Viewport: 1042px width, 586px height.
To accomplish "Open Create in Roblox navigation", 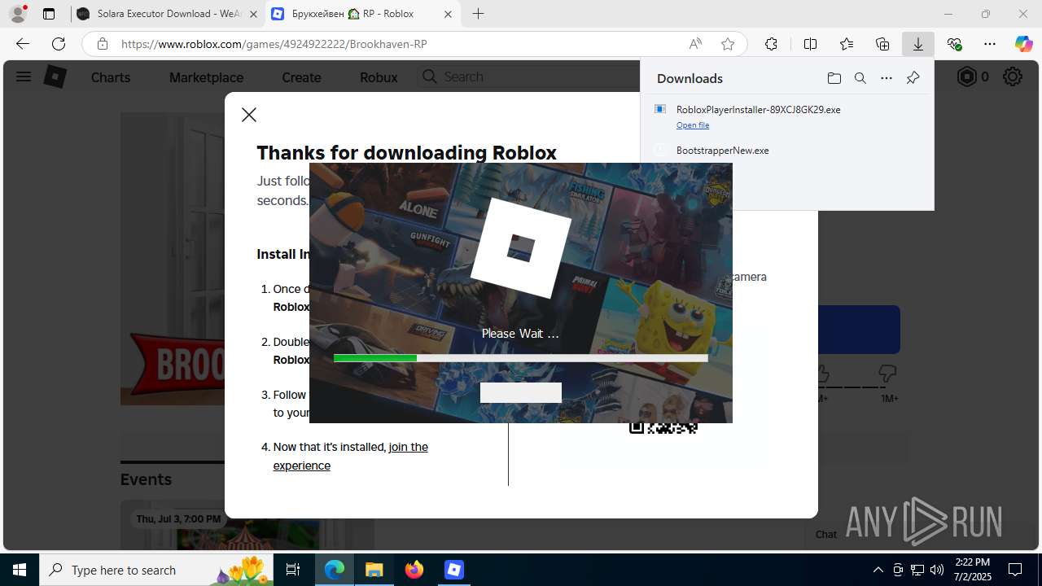I will (301, 77).
